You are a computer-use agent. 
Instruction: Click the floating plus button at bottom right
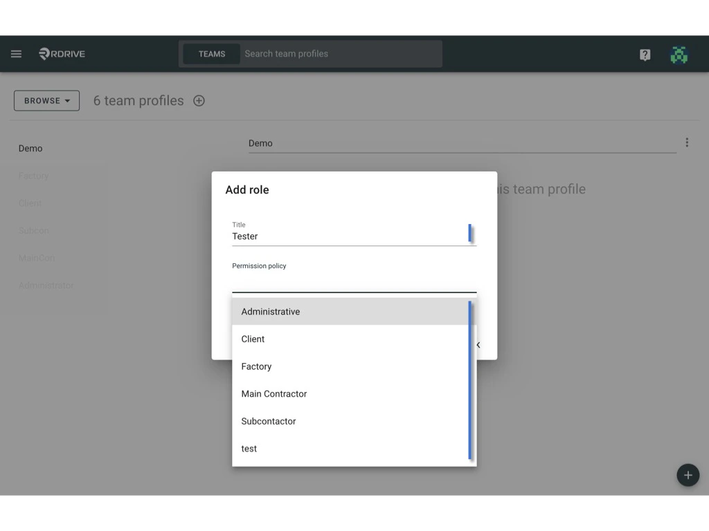coord(688,475)
